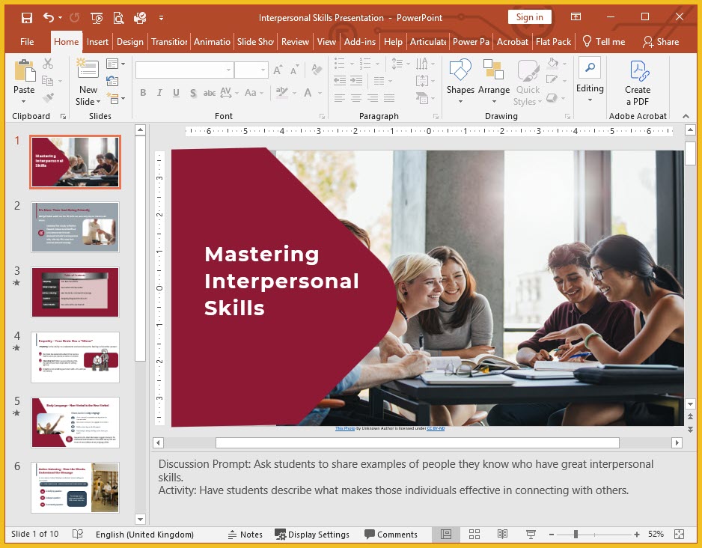The height and width of the screenshot is (548, 702).
Task: Click the horizontal scrollbar below the slide
Action: pos(418,442)
